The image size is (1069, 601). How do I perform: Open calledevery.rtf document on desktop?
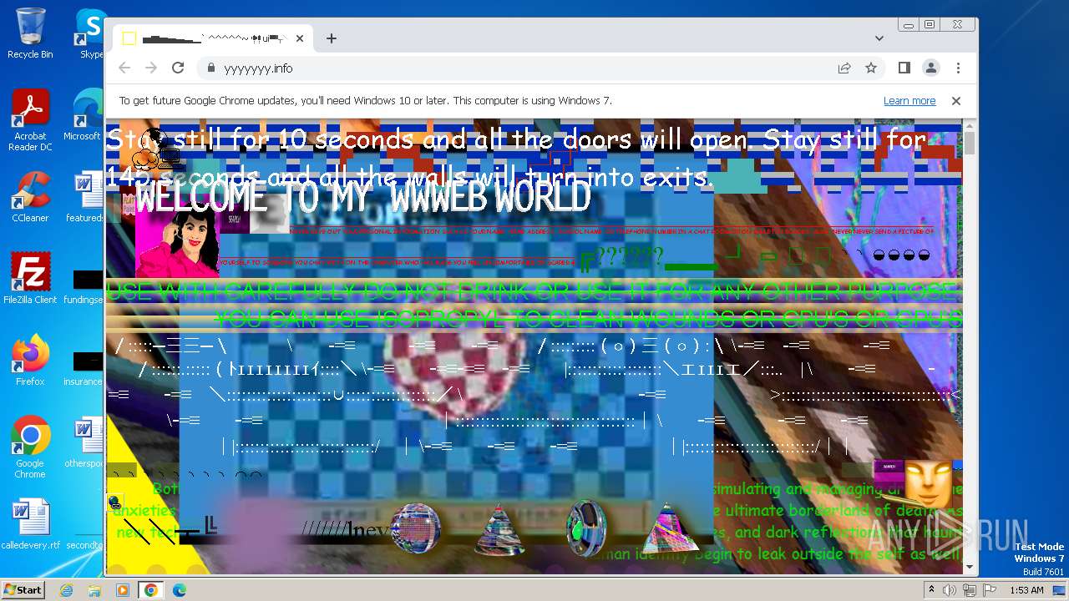coord(30,524)
